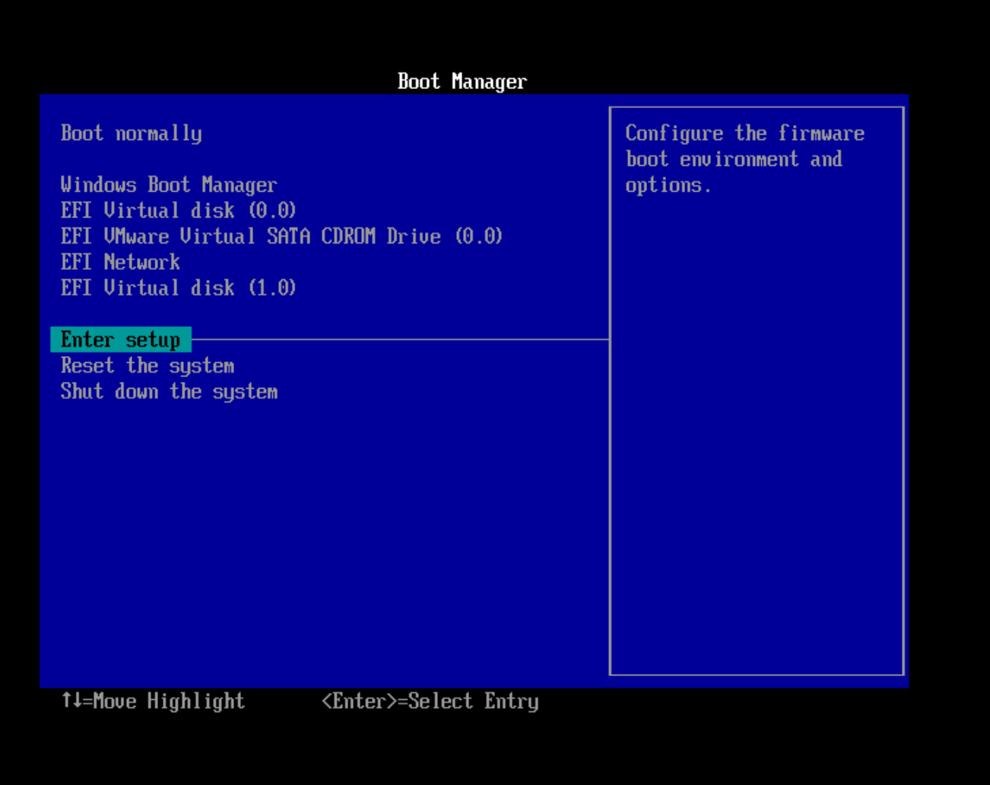Pick EFI VMware Virtual SATA CDROM Drive
Screen dimensions: 990x785
tap(282, 237)
